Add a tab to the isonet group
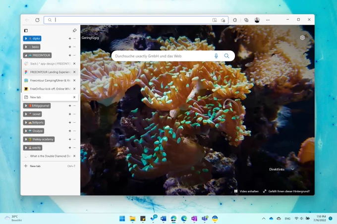 click(70, 114)
